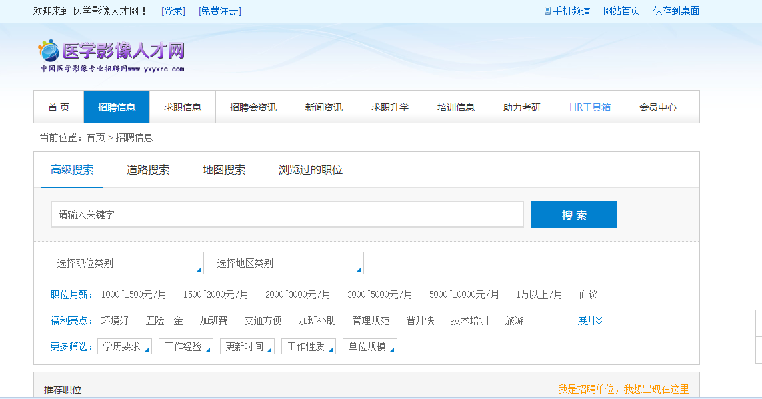
Task: Click the keyword search input field
Action: [x=287, y=214]
